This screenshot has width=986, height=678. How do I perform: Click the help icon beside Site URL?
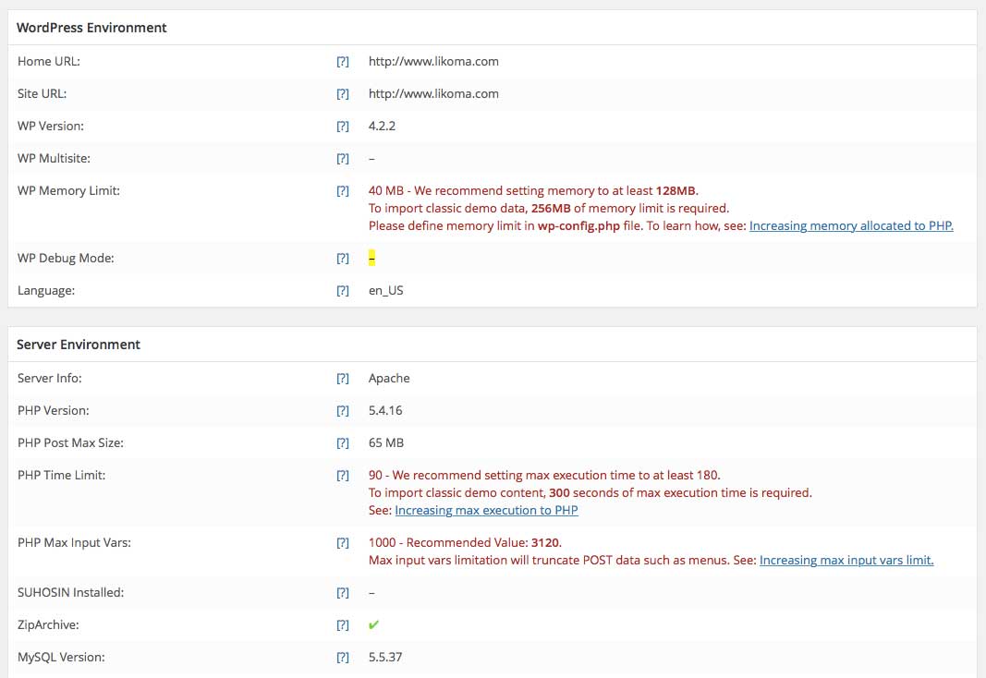click(x=342, y=93)
